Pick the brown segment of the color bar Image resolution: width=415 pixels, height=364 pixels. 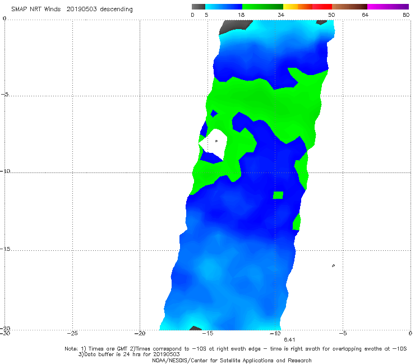349,7
